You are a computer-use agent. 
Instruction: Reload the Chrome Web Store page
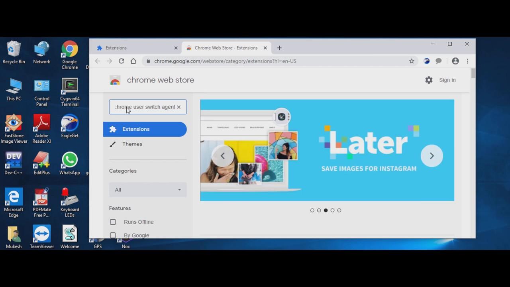point(121,61)
